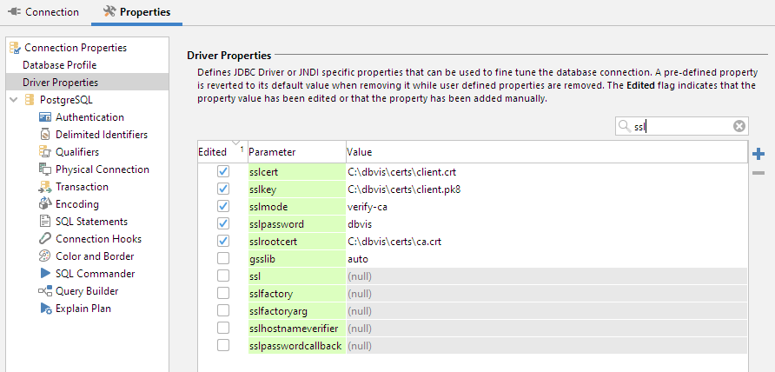Clear the ssl search filter text
This screenshot has height=372, width=775.
[739, 126]
